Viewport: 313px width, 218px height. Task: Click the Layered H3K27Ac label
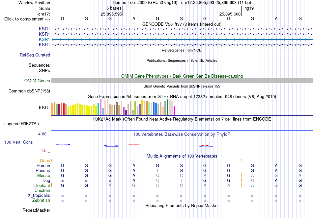pyautogui.click(x=21, y=124)
